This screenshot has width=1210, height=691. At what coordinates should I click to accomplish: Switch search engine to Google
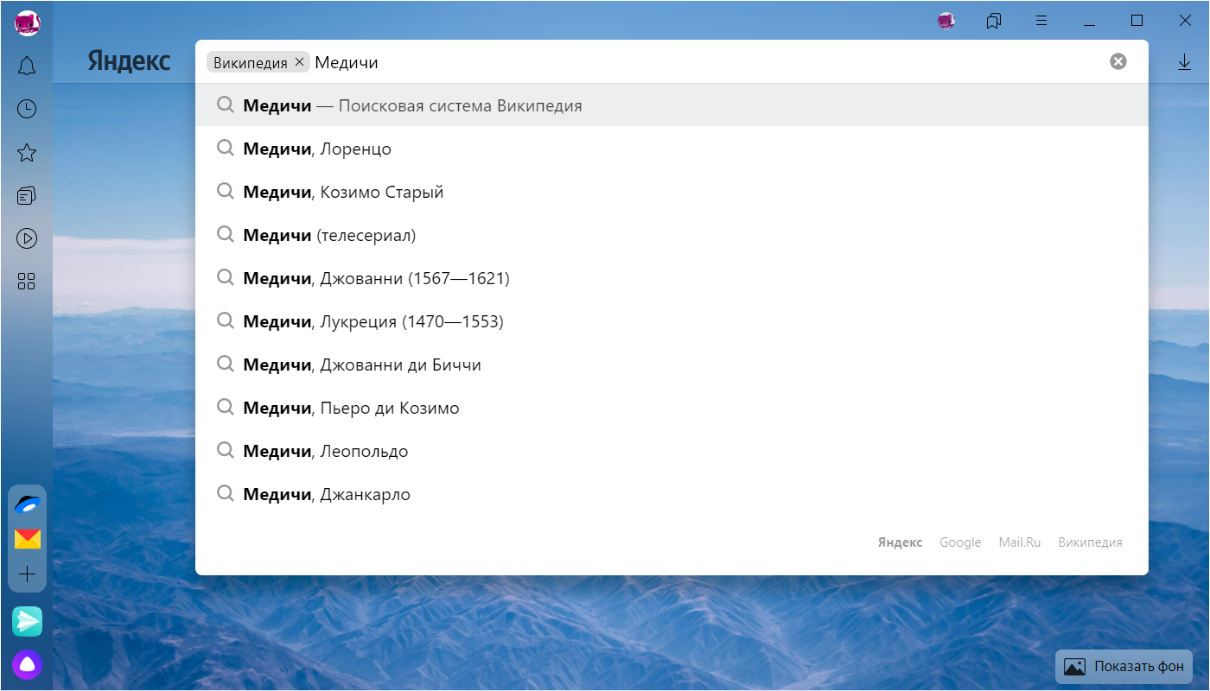pos(960,542)
